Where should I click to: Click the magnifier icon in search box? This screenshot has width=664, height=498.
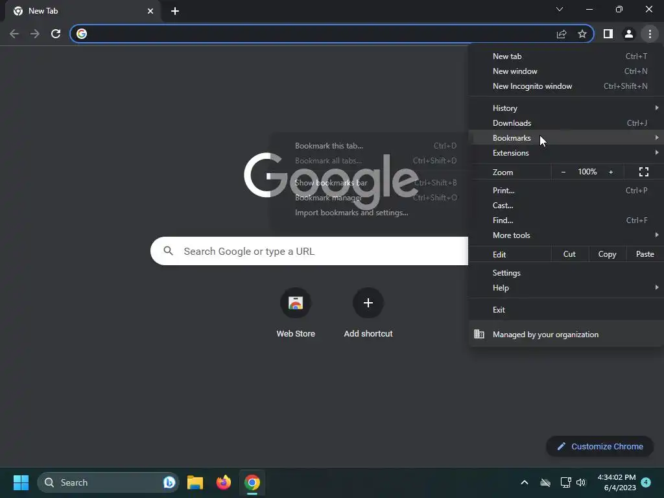pos(168,251)
